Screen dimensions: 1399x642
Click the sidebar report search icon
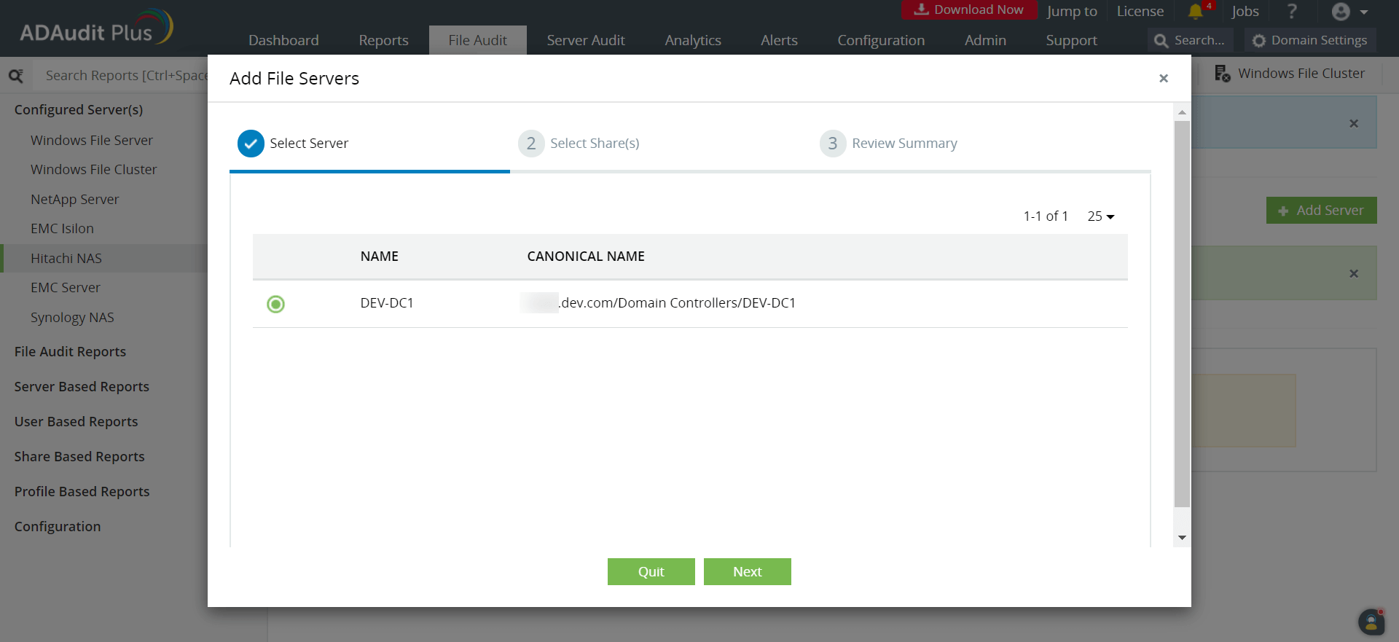point(16,75)
